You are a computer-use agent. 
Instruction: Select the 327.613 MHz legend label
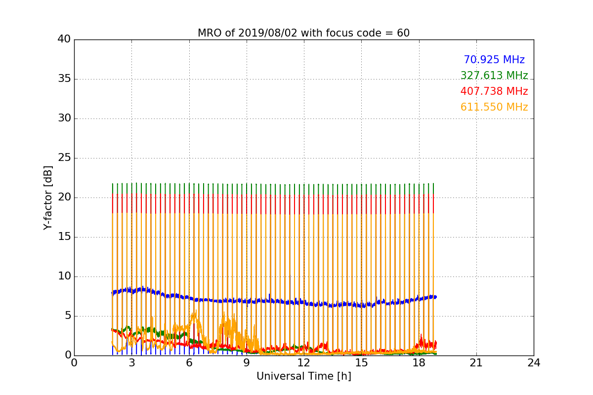click(x=494, y=76)
